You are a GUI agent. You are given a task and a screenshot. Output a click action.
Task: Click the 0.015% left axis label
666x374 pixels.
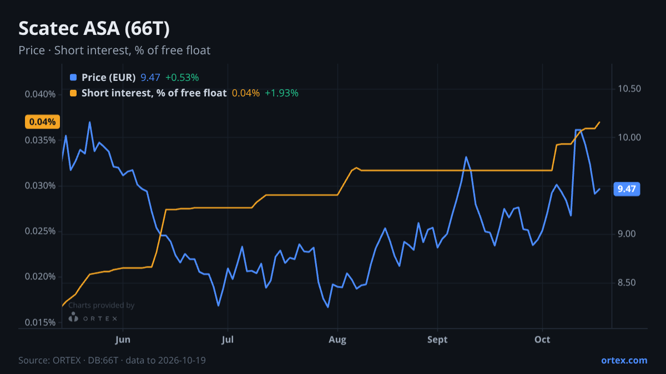[41, 322]
